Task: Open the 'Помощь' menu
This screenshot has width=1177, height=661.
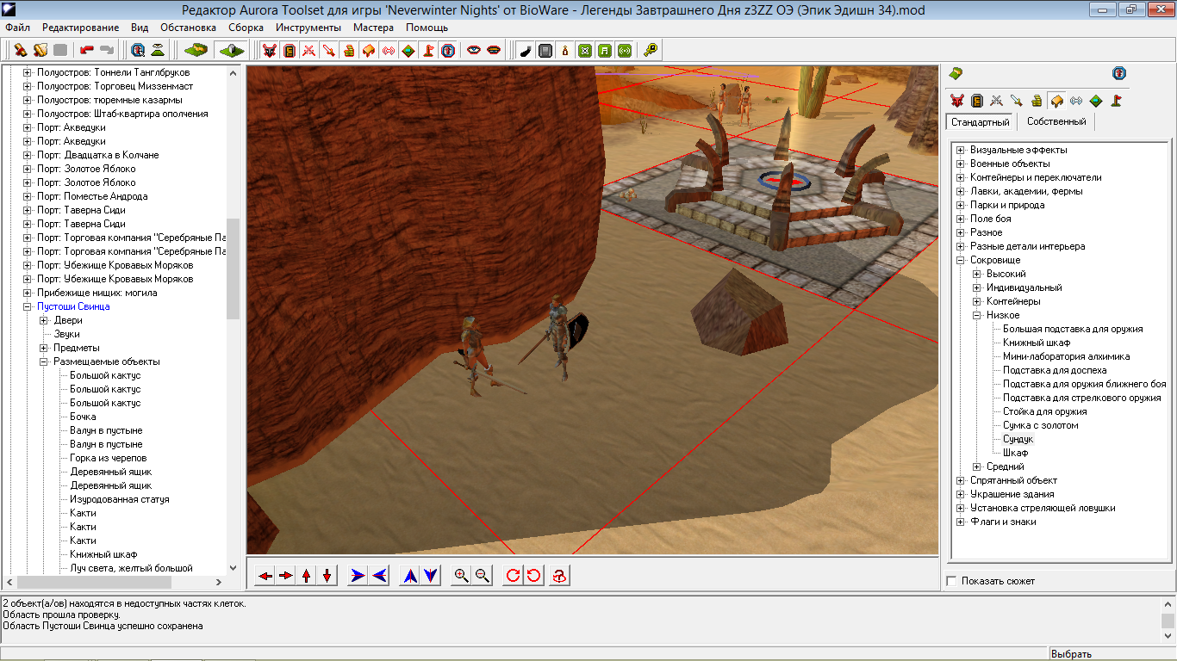Action: [x=427, y=28]
